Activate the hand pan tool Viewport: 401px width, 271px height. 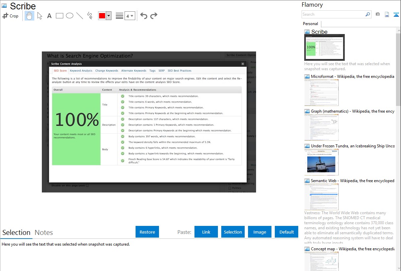[29, 16]
